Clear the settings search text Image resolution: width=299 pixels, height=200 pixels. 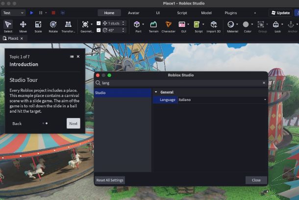click(x=264, y=83)
